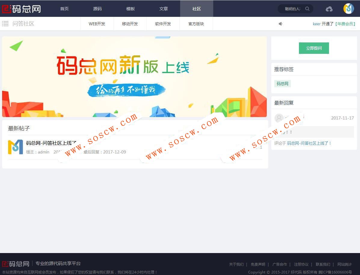The image size is (360, 275).
Task: Switch to the 软件开发 category
Action: tap(163, 24)
